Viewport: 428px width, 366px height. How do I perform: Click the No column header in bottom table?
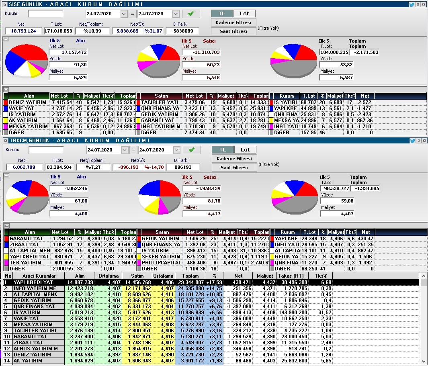pyautogui.click(x=8, y=276)
